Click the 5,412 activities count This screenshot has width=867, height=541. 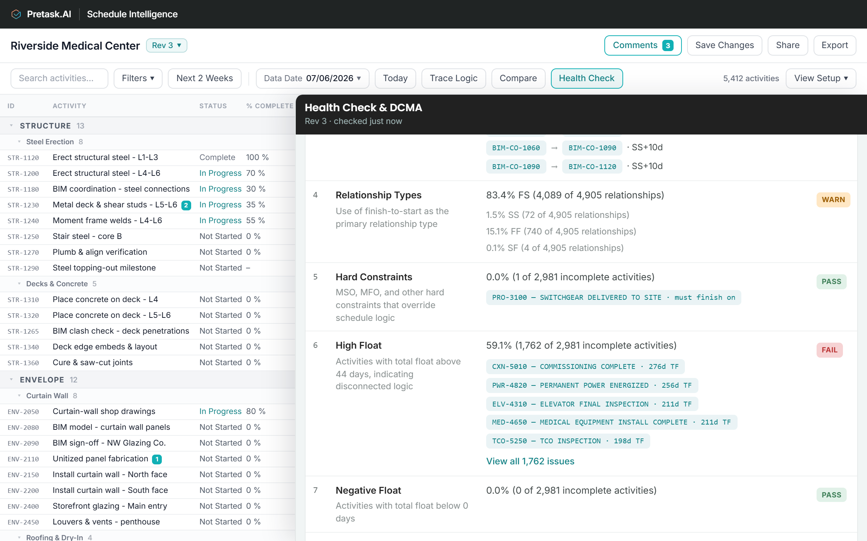[751, 79]
